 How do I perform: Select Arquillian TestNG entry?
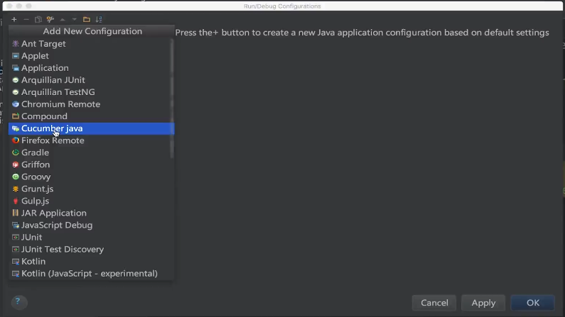(x=91, y=92)
